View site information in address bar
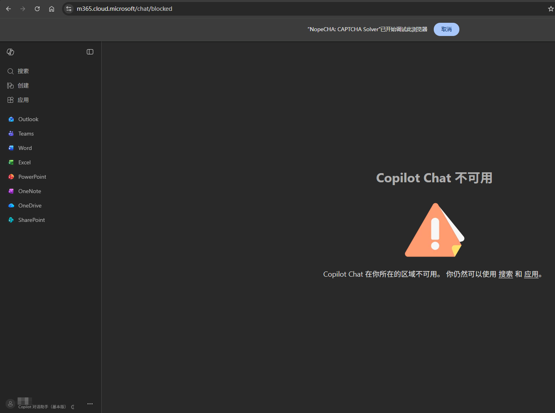The width and height of the screenshot is (555, 413). click(69, 9)
